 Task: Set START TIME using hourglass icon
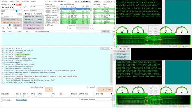point(94,94)
